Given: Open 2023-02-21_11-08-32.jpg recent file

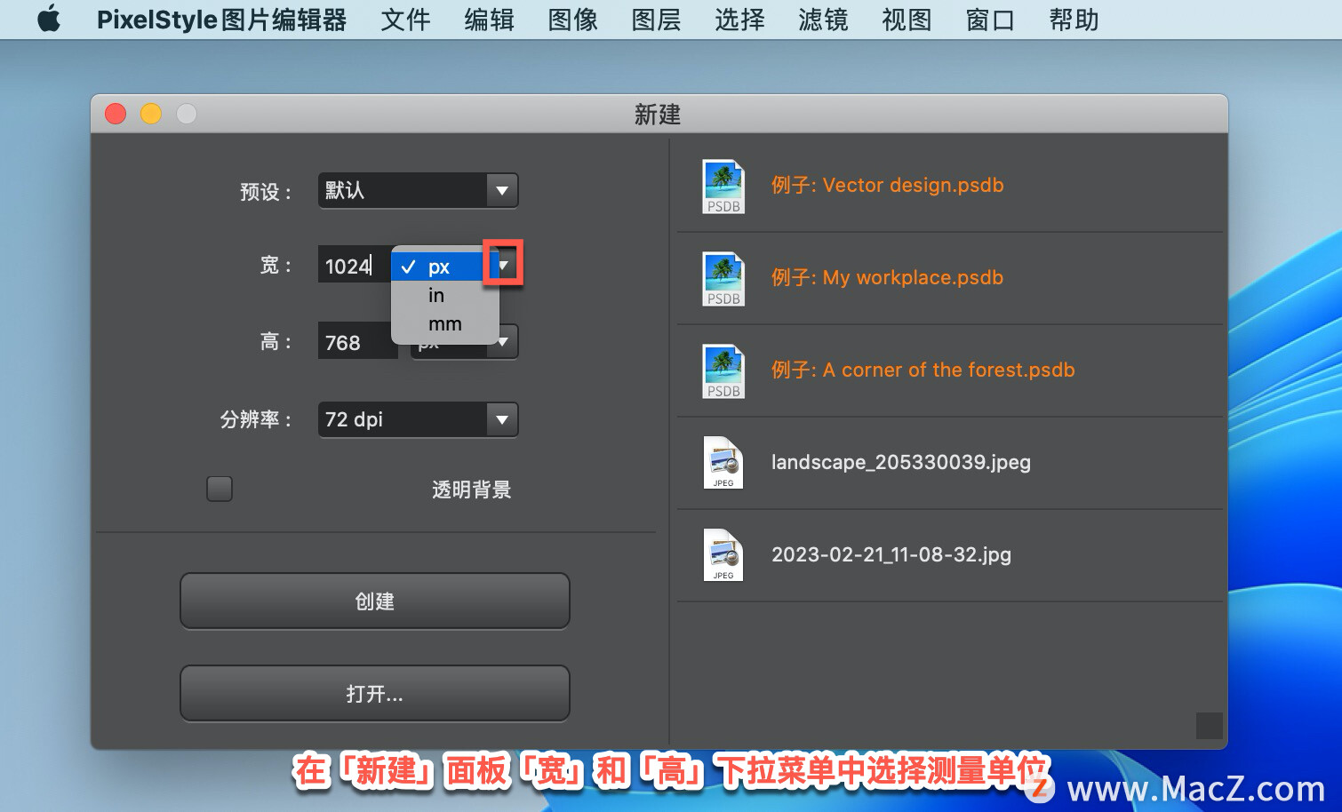Looking at the screenshot, I should [x=891, y=554].
